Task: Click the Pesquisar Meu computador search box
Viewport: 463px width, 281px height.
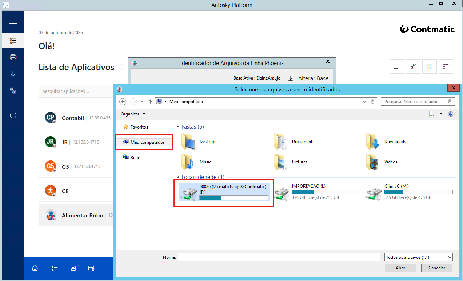Action: (x=418, y=102)
